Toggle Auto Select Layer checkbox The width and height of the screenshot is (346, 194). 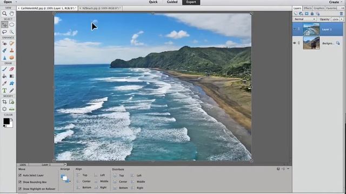pos(20,175)
